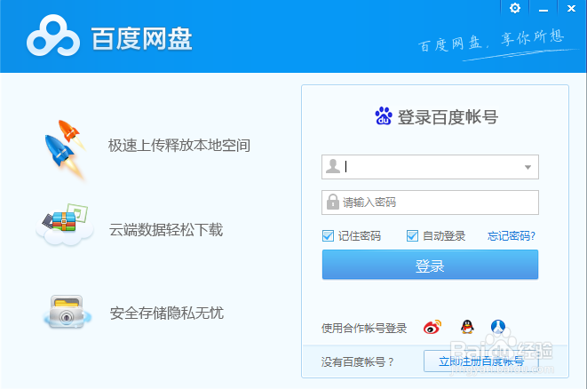Click the 云端数据轻松下载 text

click(166, 230)
